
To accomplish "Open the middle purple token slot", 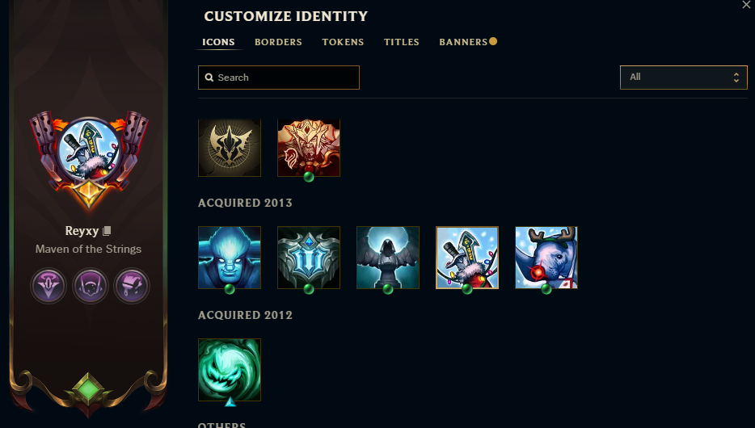I will tap(90, 286).
